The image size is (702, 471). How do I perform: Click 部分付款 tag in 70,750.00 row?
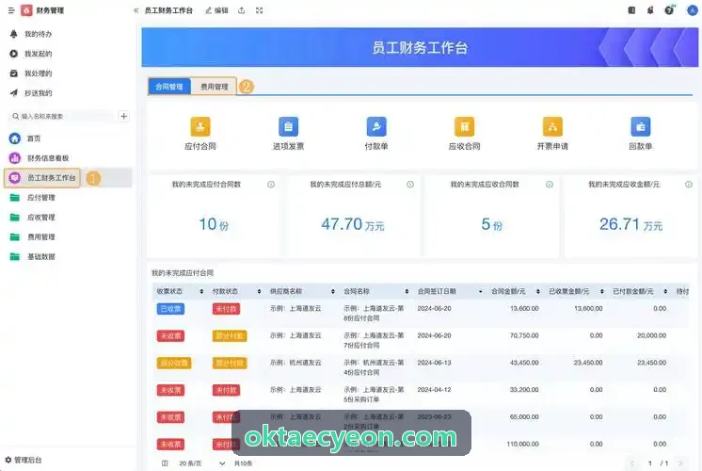pyautogui.click(x=230, y=335)
